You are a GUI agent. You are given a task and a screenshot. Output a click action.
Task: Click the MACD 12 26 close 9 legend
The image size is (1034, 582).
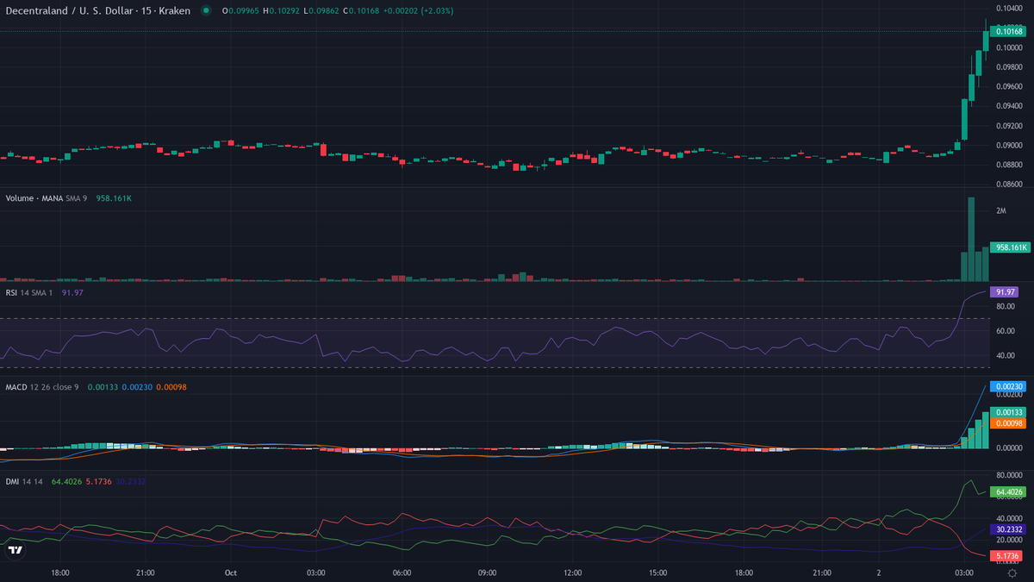(x=42, y=387)
